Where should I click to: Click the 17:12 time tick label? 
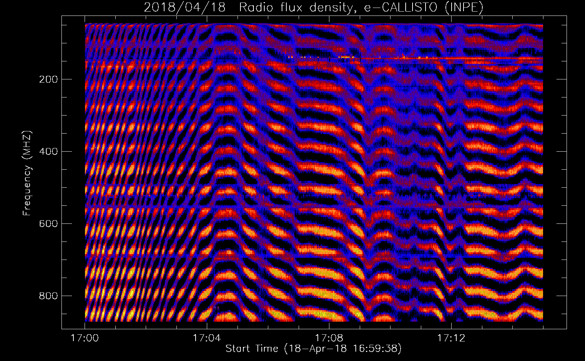pos(451,338)
